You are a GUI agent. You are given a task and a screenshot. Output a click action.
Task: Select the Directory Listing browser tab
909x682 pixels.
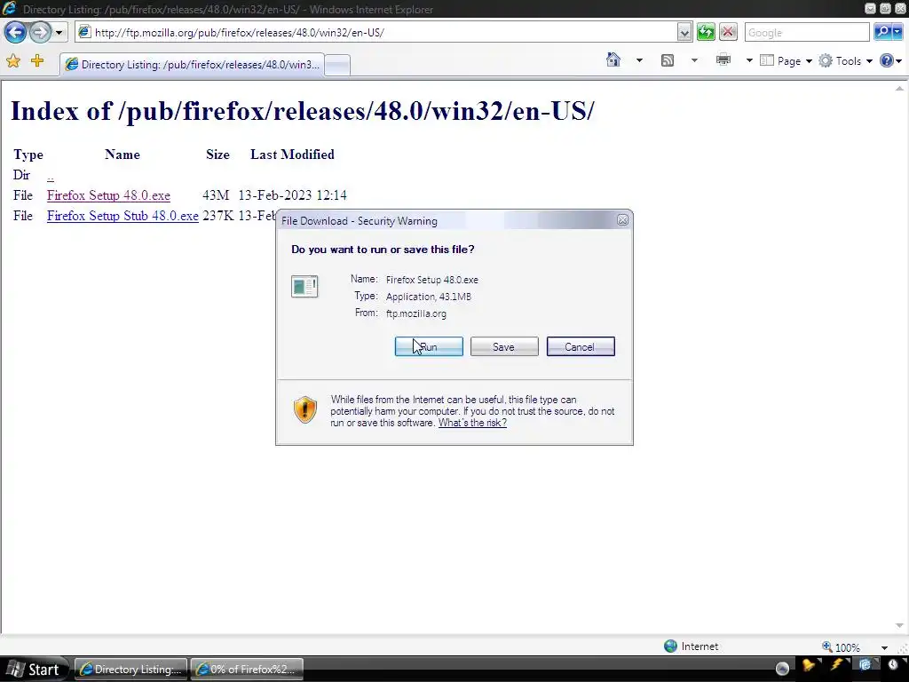pos(192,64)
